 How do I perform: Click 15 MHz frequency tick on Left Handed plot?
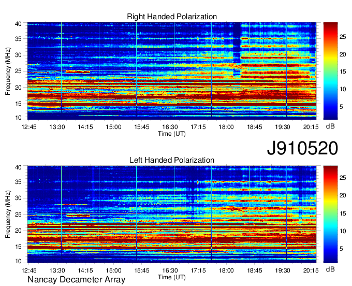coord(18,247)
